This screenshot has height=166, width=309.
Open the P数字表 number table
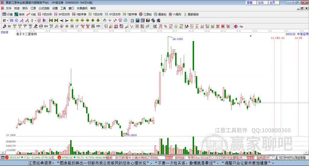[x=79, y=14]
